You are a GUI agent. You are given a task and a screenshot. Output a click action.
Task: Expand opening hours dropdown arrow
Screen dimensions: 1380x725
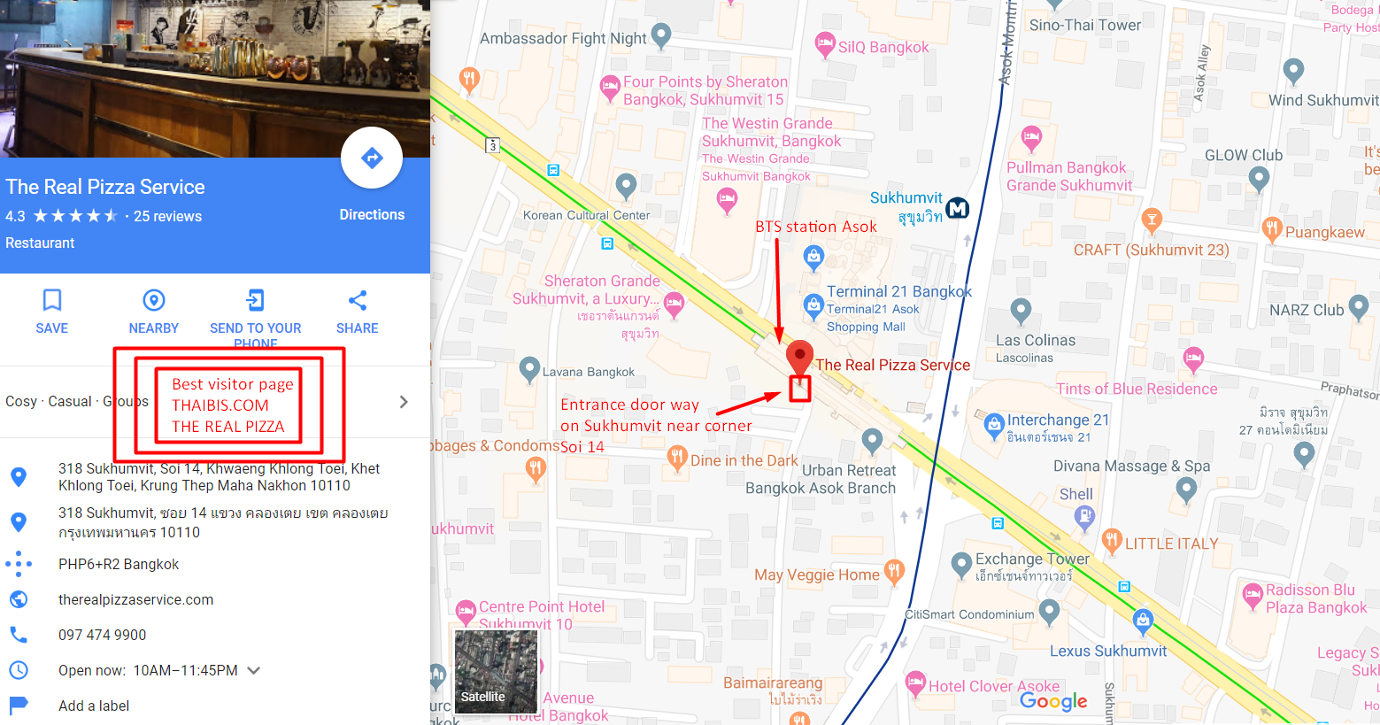coord(254,670)
